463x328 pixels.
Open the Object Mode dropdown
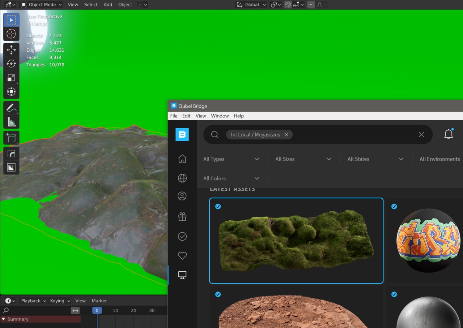coord(41,5)
